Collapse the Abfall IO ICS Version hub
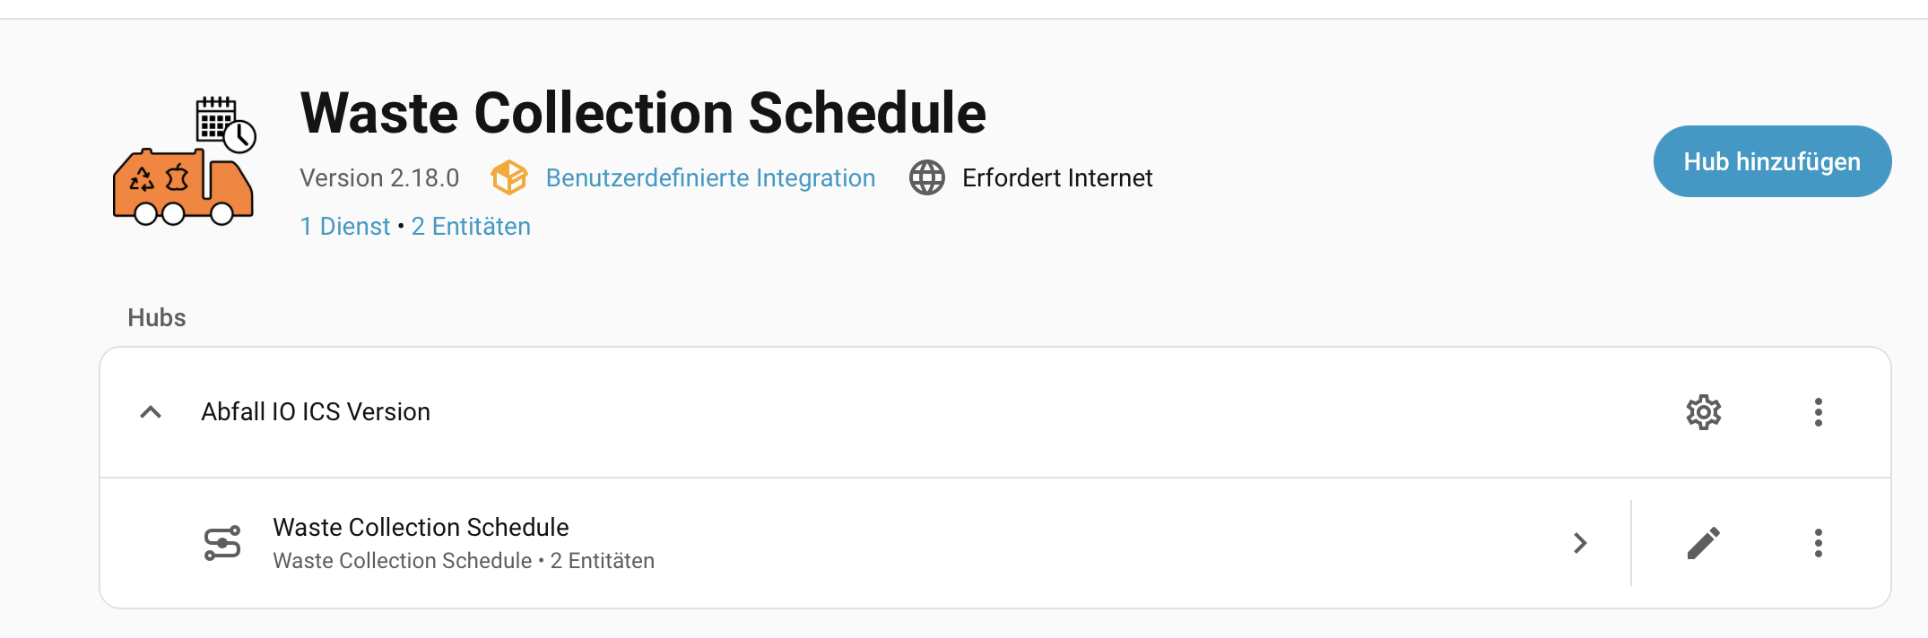 point(151,412)
